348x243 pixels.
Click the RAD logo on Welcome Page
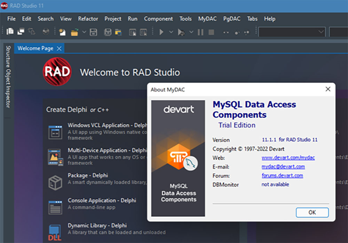coord(57,72)
